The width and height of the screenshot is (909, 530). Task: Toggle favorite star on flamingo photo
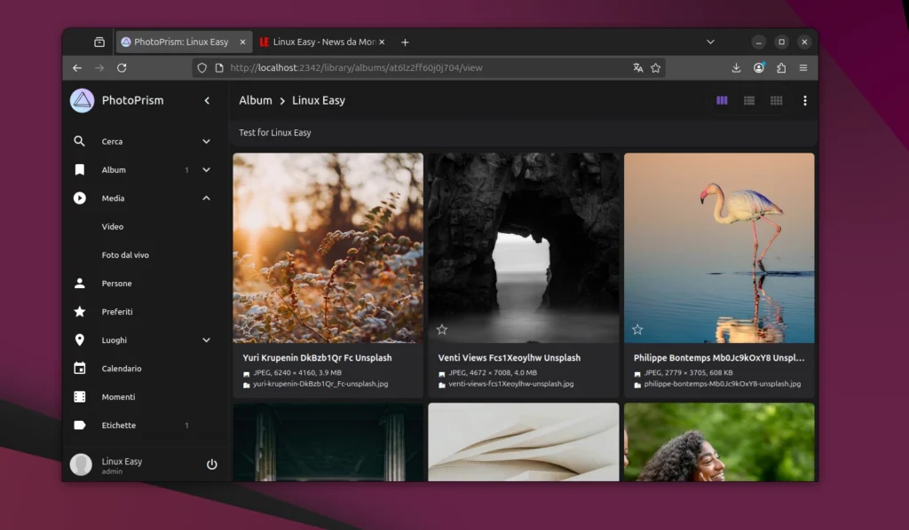click(637, 330)
